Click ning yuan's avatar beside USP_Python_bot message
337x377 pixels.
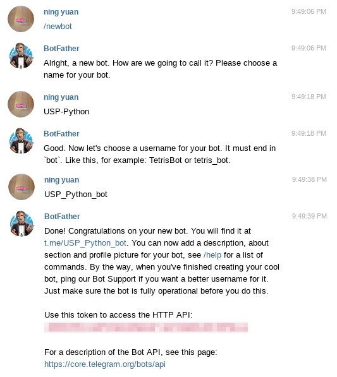(x=21, y=187)
